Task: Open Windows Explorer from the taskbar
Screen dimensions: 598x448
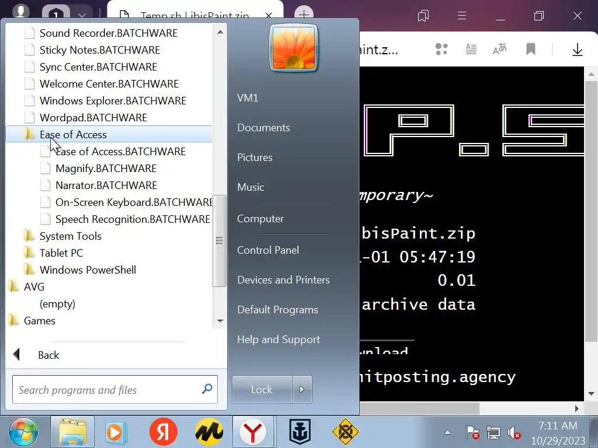Action: pos(72,432)
